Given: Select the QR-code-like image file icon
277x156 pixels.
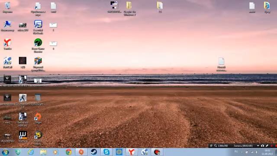Looking at the screenshot, I should 114,7.
